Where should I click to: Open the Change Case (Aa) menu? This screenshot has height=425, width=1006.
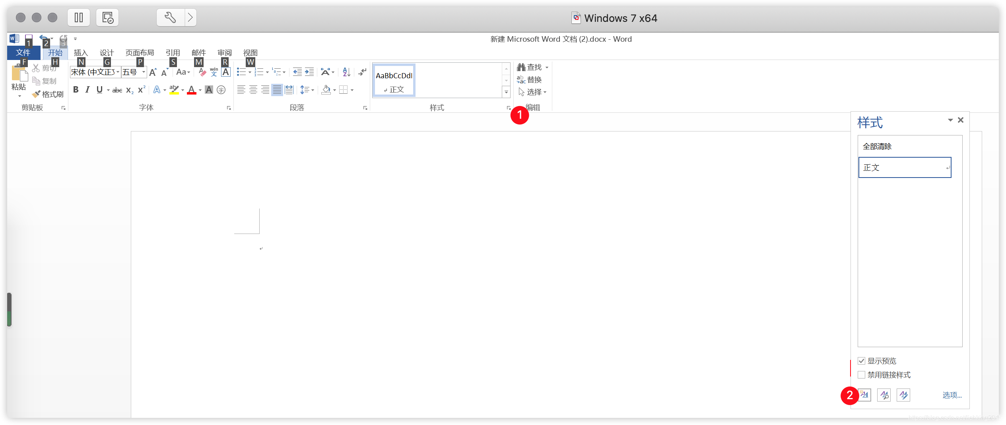(x=183, y=72)
